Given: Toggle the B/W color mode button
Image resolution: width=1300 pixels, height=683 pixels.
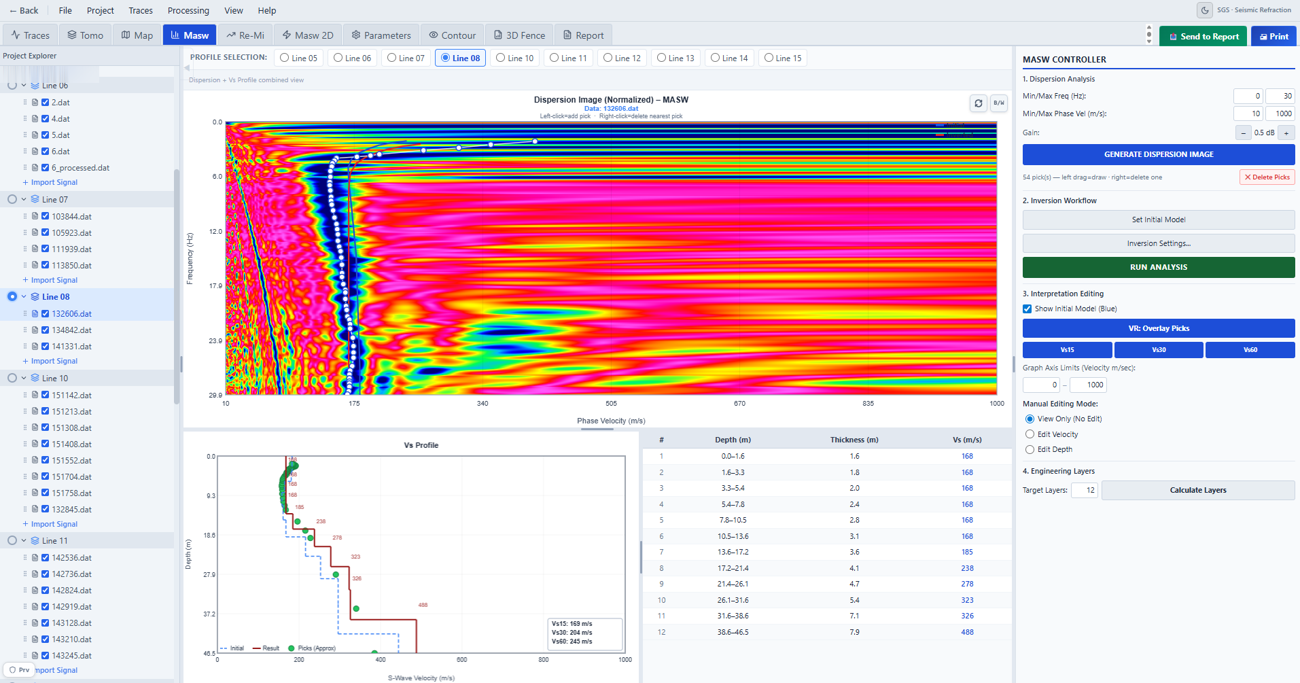Looking at the screenshot, I should (x=999, y=103).
